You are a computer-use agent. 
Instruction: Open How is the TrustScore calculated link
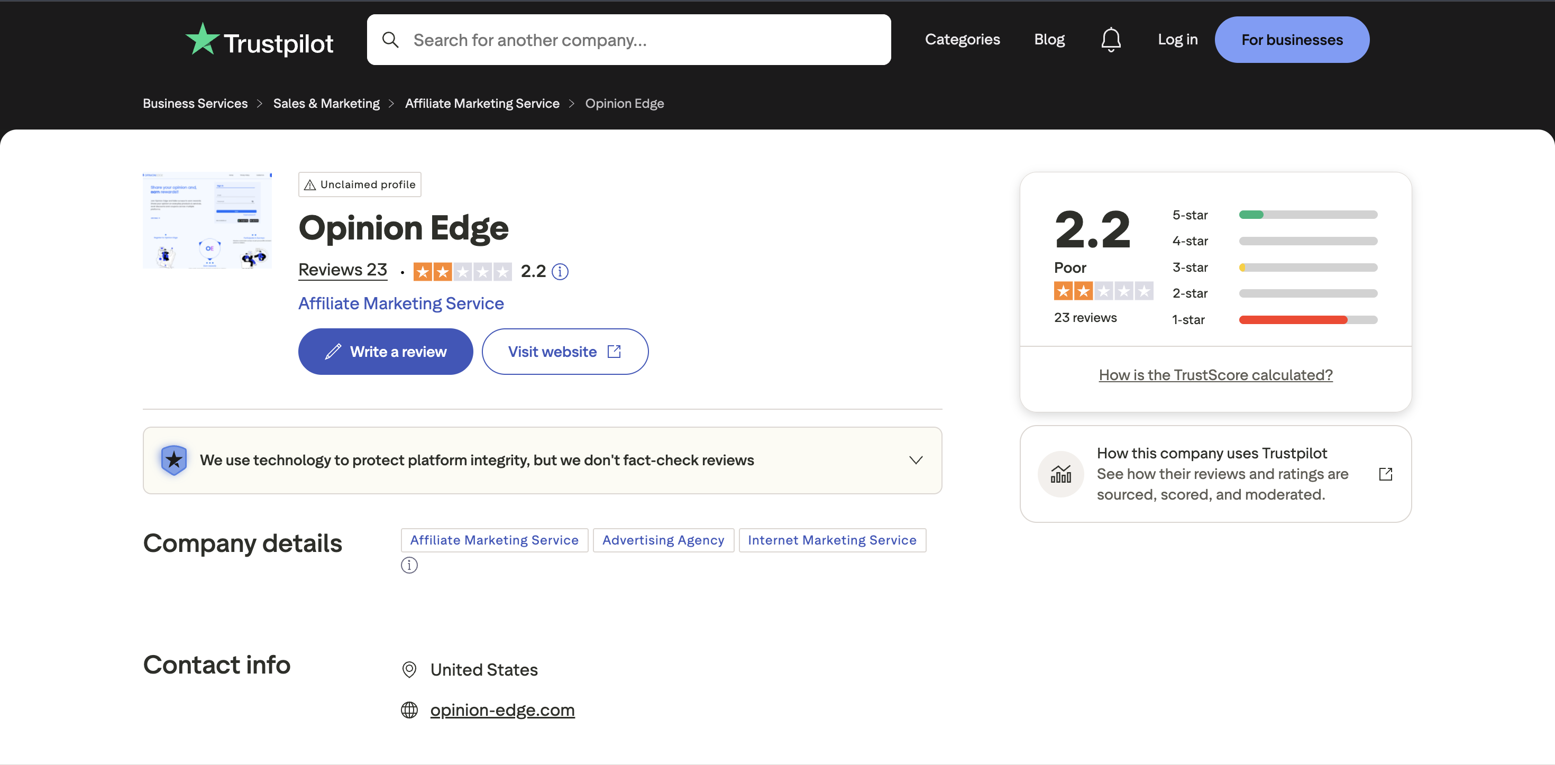pyautogui.click(x=1215, y=375)
